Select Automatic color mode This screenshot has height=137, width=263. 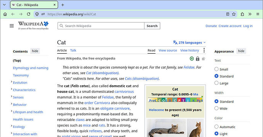coord(216,127)
